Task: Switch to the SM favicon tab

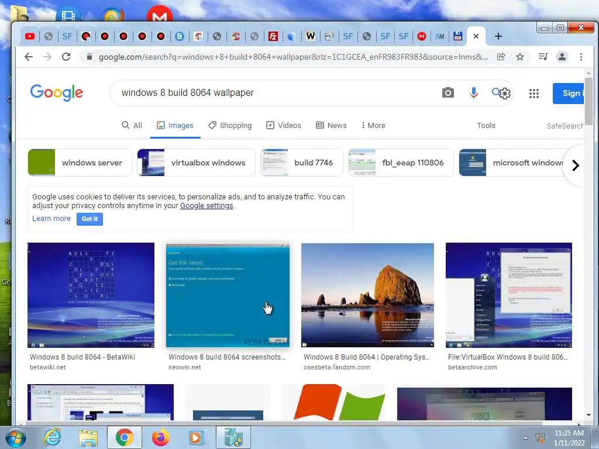Action: (440, 36)
